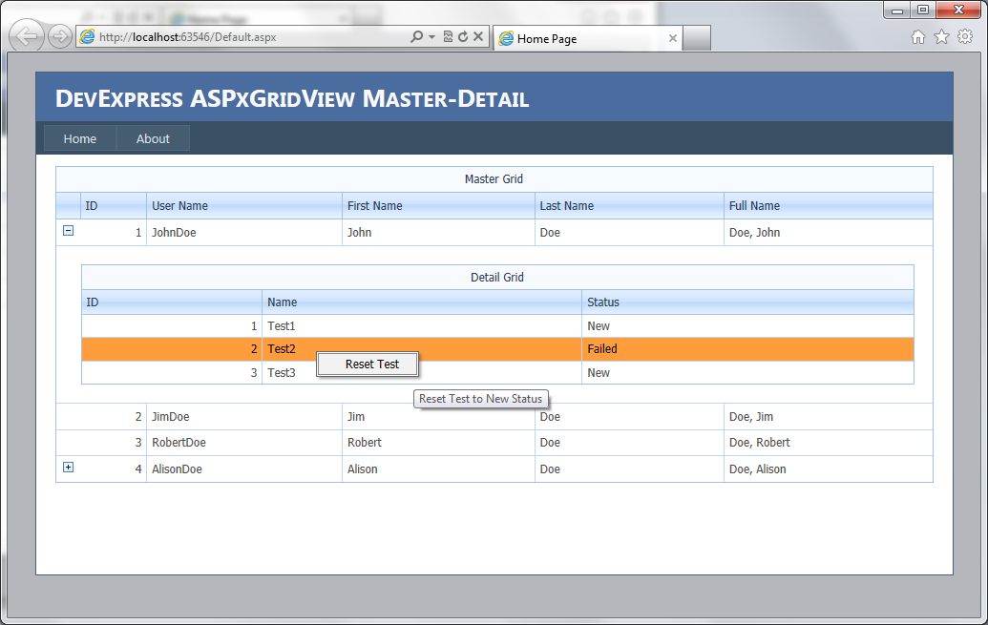Click the Detail Grid title bar
This screenshot has width=988, height=625.
click(497, 278)
